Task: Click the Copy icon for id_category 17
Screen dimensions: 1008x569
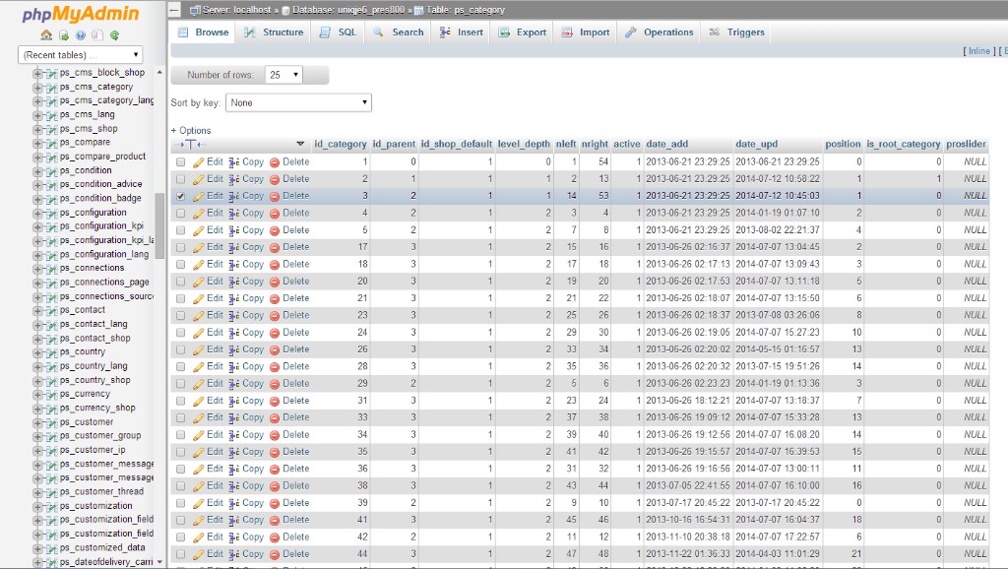Action: point(234,247)
